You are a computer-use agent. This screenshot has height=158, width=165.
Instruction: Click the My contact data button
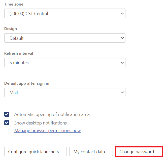(91, 151)
